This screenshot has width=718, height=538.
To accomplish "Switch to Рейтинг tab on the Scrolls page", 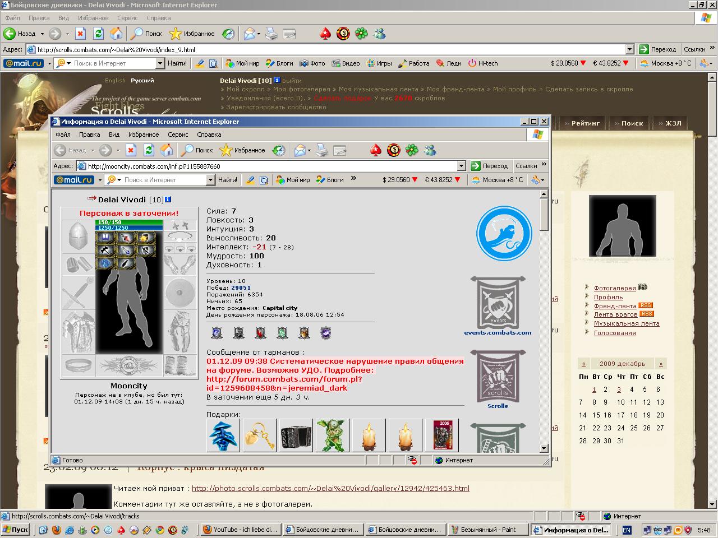I will point(581,123).
